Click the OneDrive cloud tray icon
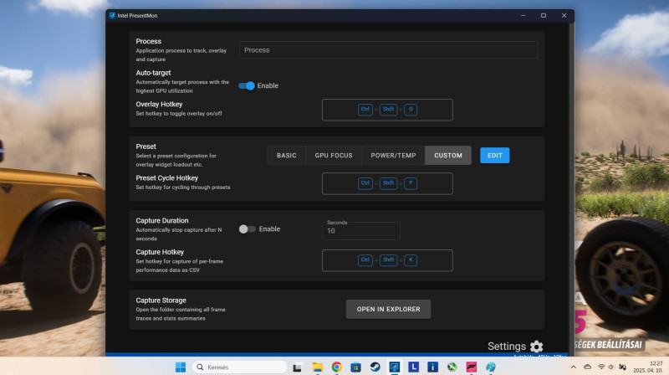This screenshot has width=669, height=375. tap(588, 367)
